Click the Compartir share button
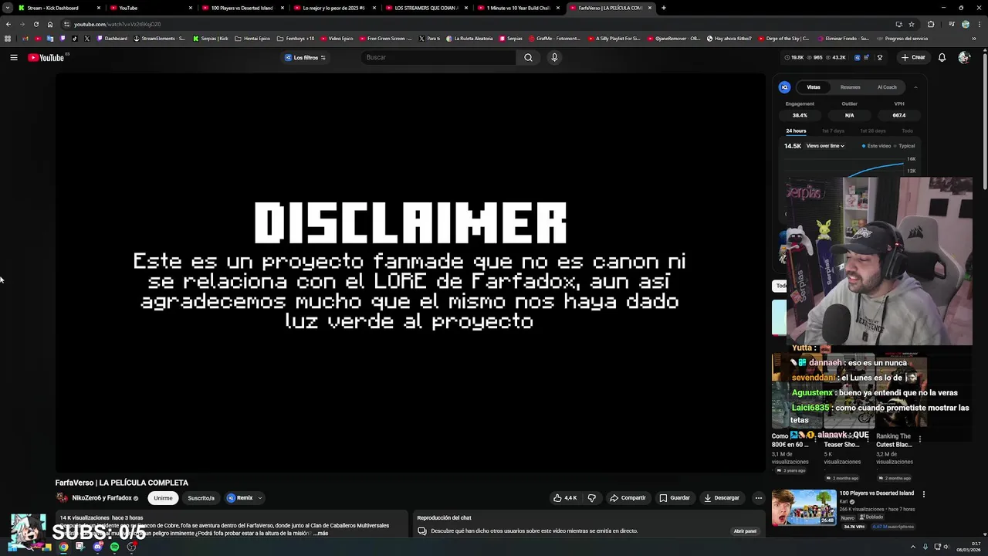Image resolution: width=988 pixels, height=556 pixels. (x=628, y=498)
